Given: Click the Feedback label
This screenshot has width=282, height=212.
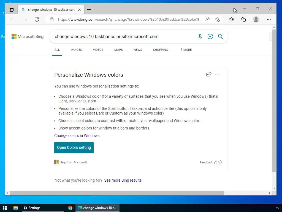Looking at the screenshot, I should 206,162.
